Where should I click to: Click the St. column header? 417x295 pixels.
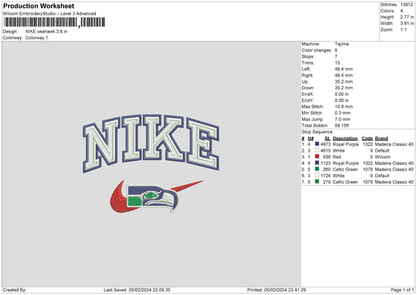click(327, 138)
